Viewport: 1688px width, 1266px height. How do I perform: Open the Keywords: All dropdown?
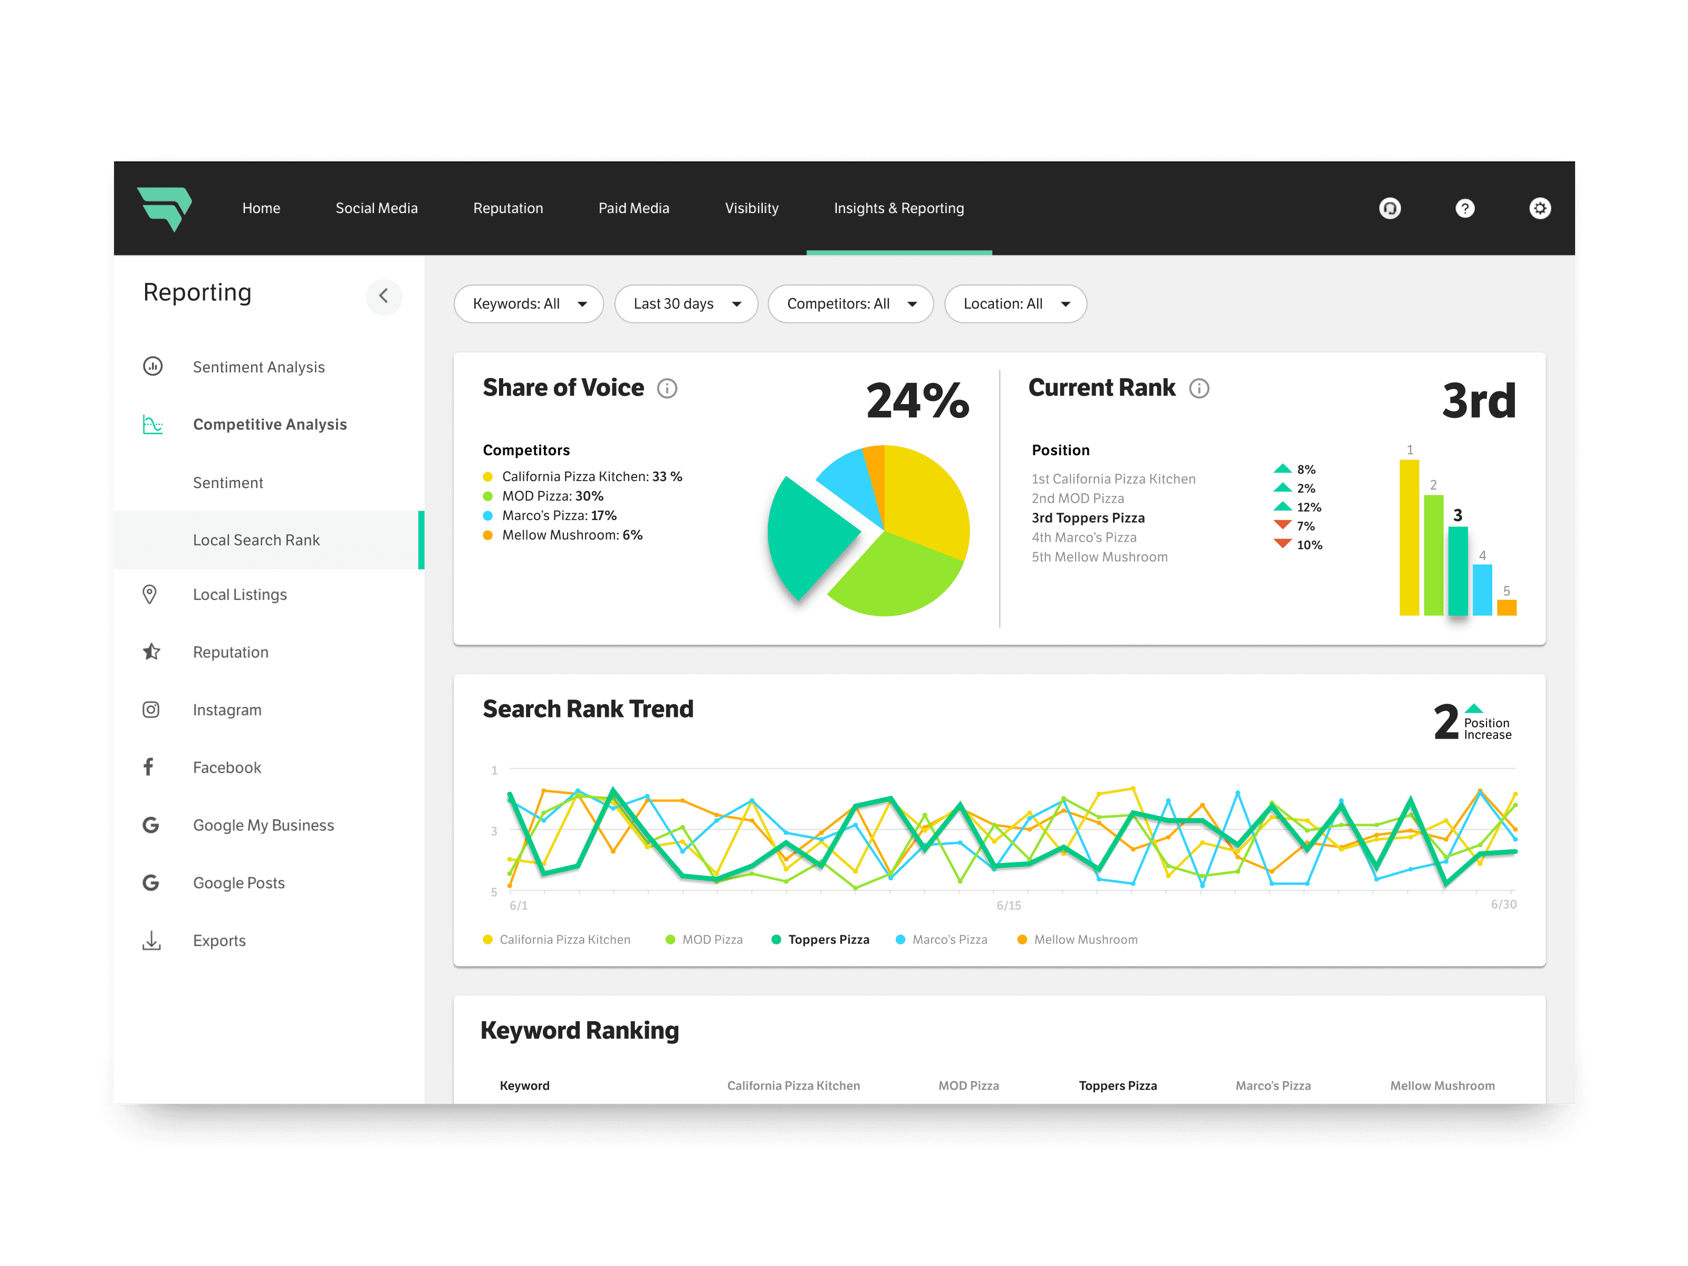[x=529, y=304]
